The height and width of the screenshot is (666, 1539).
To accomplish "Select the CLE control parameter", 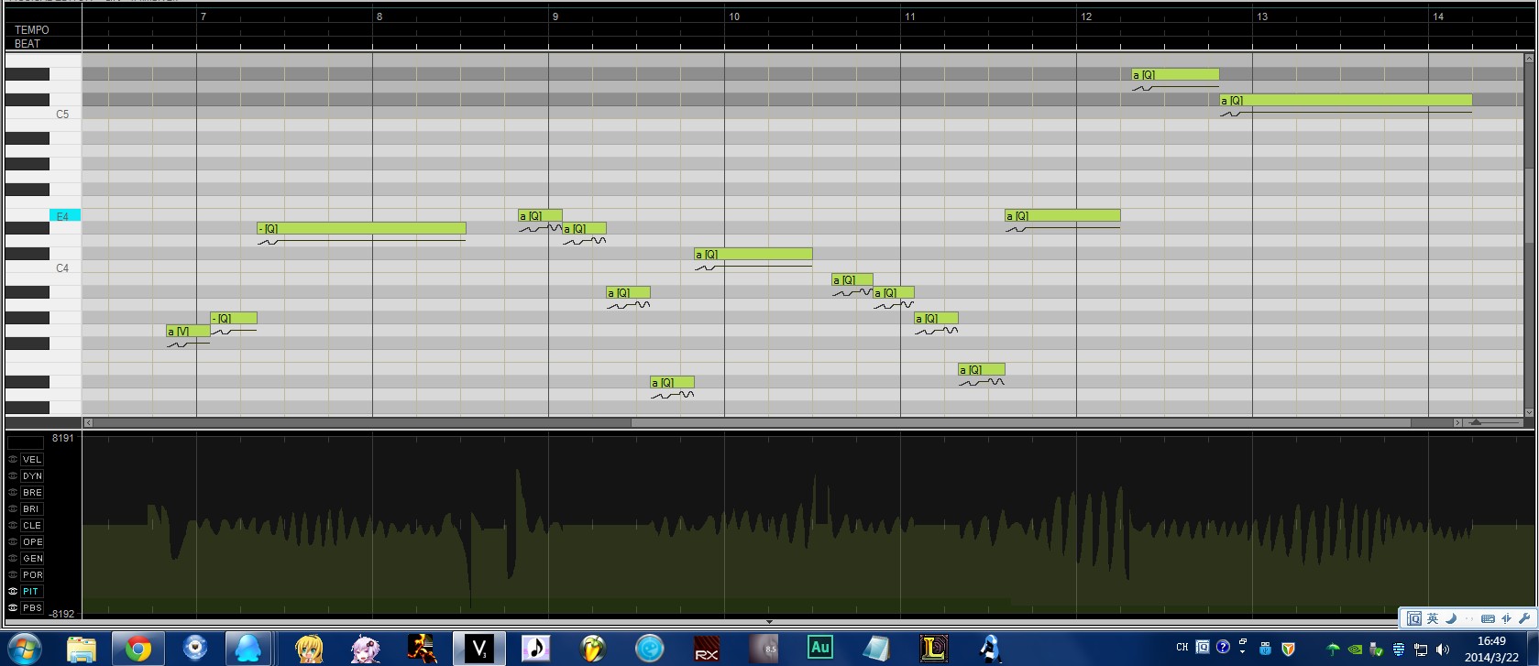I will coord(32,526).
